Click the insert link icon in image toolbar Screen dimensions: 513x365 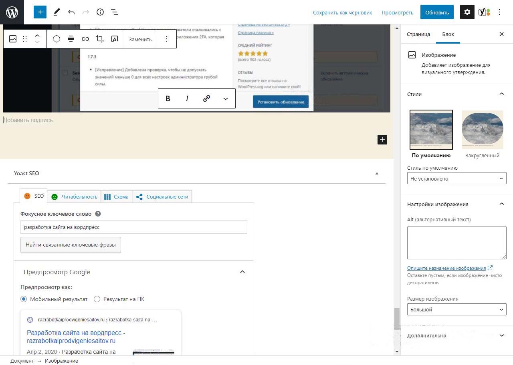click(85, 39)
